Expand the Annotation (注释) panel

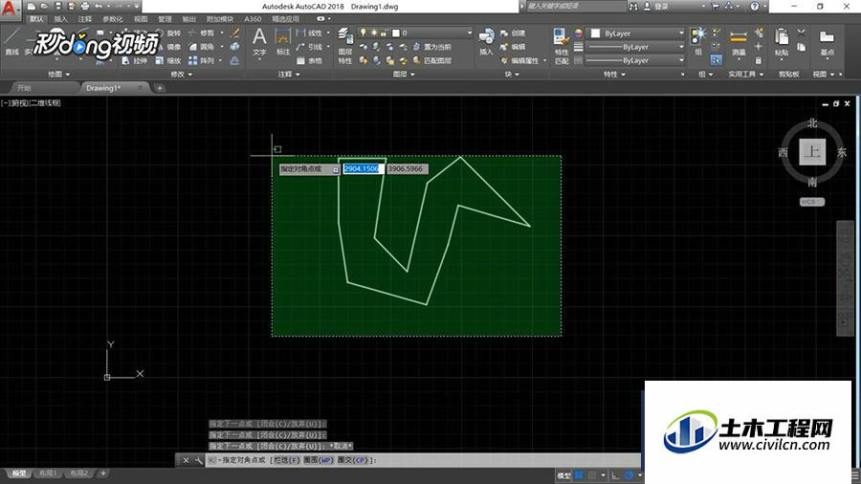(288, 74)
